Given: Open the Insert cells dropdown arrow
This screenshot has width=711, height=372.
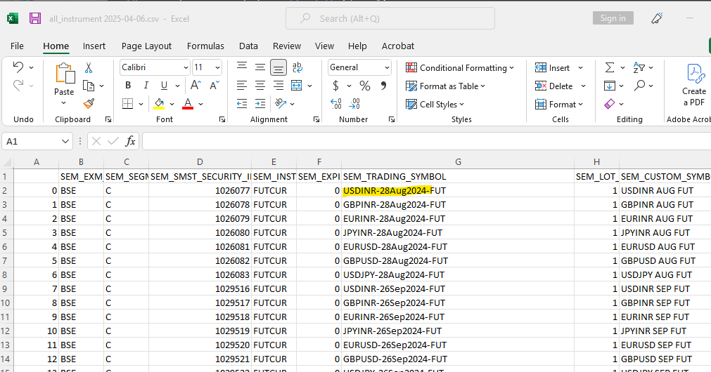Looking at the screenshot, I should coord(580,68).
